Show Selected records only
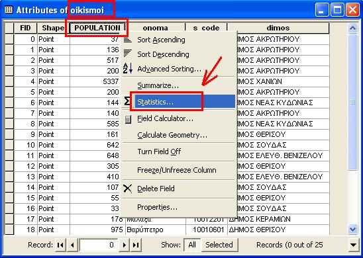The height and width of the screenshot is (258, 363). (219, 245)
